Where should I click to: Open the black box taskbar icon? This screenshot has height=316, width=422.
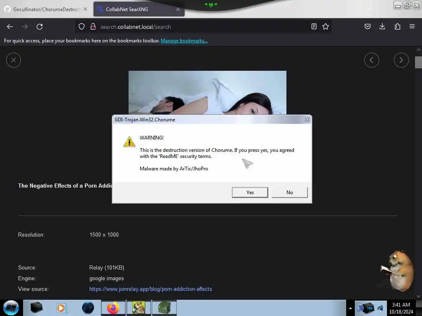37,308
